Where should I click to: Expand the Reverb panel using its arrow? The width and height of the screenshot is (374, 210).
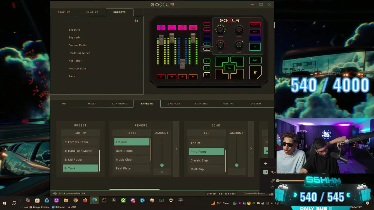(x=176, y=149)
